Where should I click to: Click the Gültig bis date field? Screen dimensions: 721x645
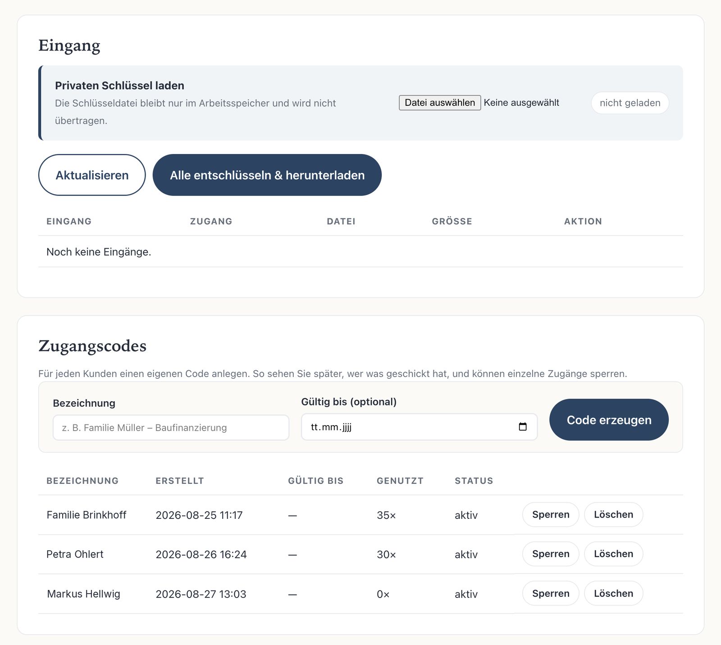click(419, 427)
